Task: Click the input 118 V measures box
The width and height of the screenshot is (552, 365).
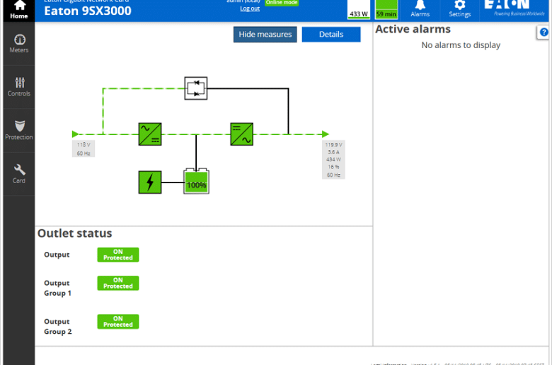Action: (x=84, y=149)
